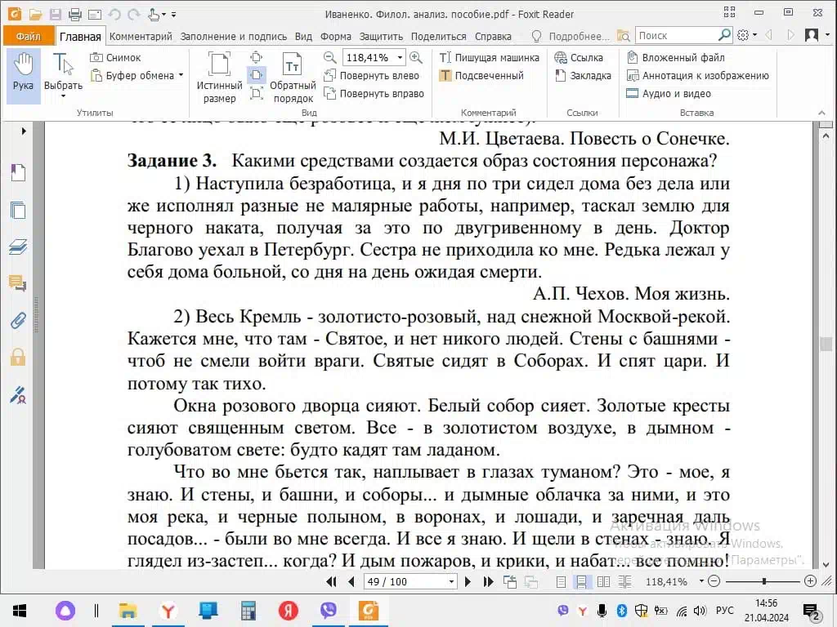The image size is (837, 627).
Task: Activate the Выбрать text selection tool
Action: pos(63,74)
